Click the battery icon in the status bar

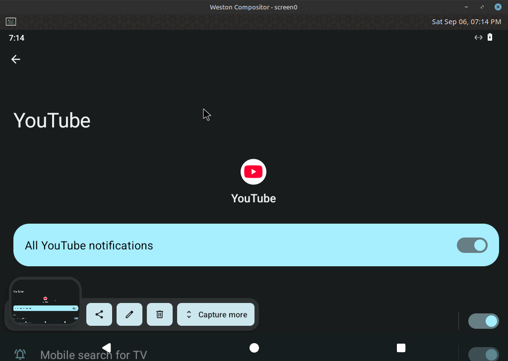coord(490,37)
